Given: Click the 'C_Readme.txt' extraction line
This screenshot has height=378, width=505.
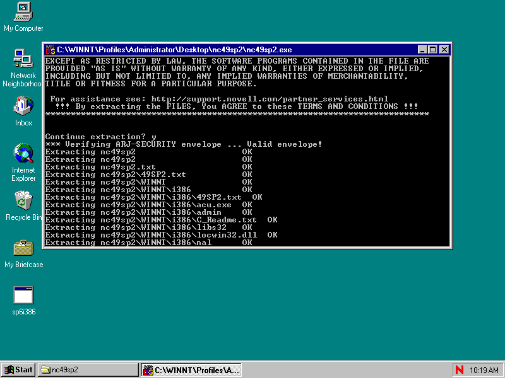Looking at the screenshot, I should coord(161,220).
